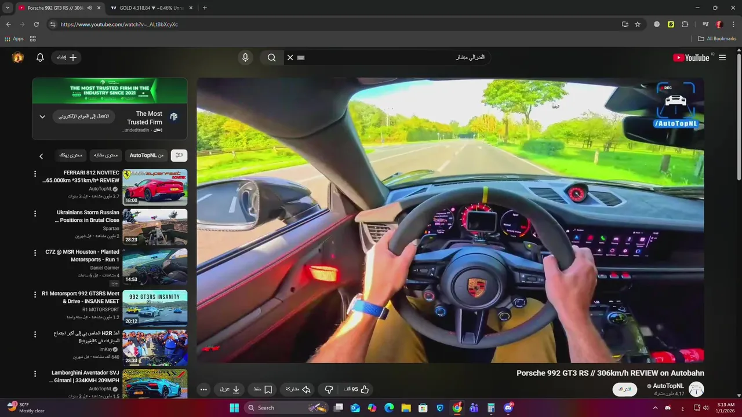The width and height of the screenshot is (742, 417).
Task: Switch to the GOLD 4,318.84 tab
Action: tap(151, 8)
